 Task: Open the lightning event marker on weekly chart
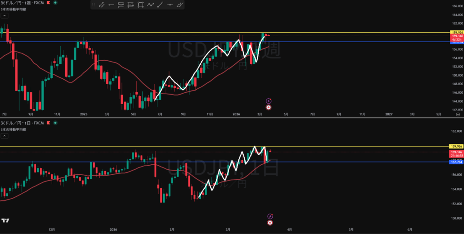click(268, 101)
